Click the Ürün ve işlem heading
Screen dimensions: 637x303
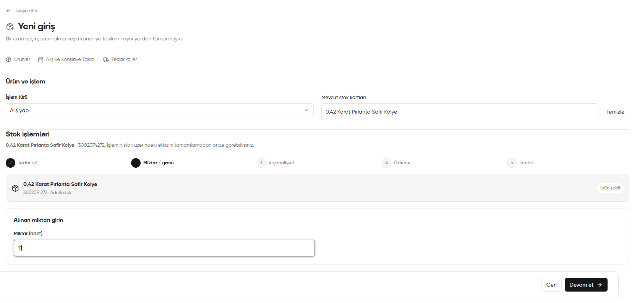tap(26, 82)
